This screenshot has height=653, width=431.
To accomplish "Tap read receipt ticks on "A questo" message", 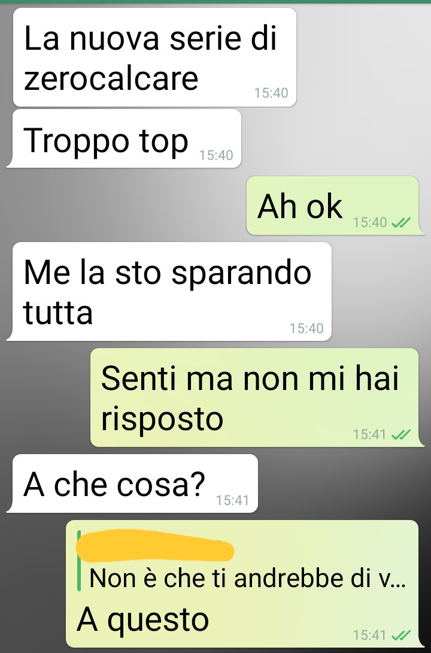I will [402, 635].
